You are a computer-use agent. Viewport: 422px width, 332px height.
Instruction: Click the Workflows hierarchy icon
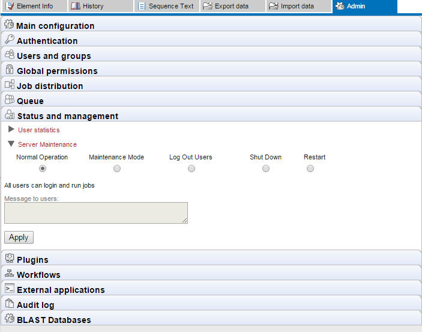tap(10, 273)
